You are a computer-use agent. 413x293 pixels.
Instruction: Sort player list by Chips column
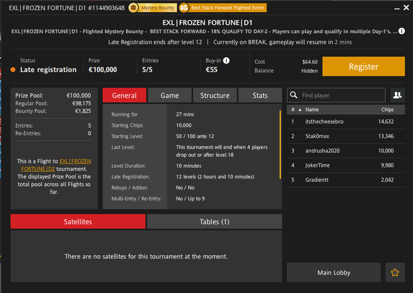click(x=387, y=110)
